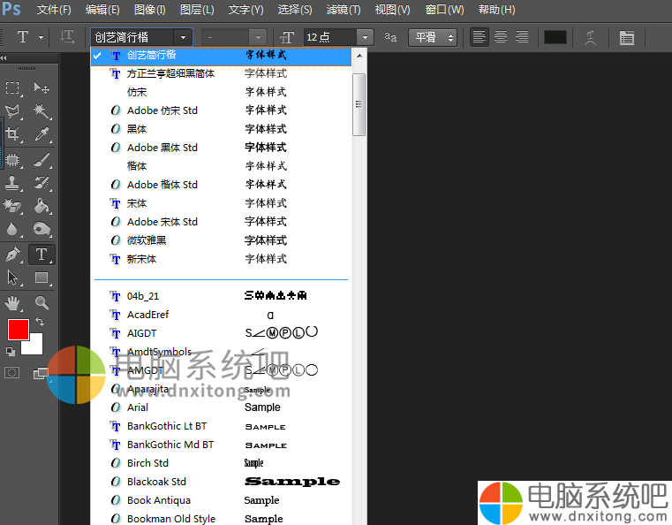Align text right
The height and width of the screenshot is (525, 672).
click(522, 37)
